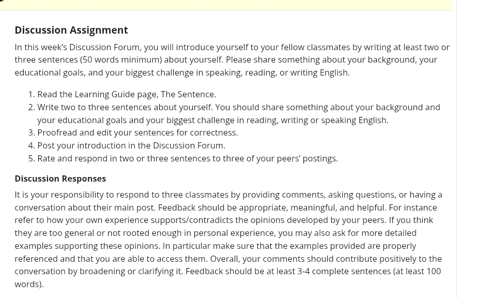Screen dimensions: 491x298
Task: Click list item 1 about the Learning Guide page
Action: click(x=126, y=94)
